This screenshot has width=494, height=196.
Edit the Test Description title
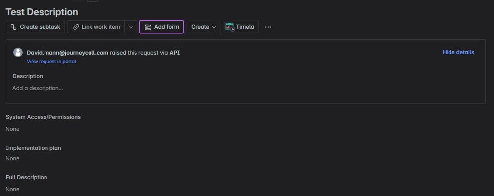point(42,12)
